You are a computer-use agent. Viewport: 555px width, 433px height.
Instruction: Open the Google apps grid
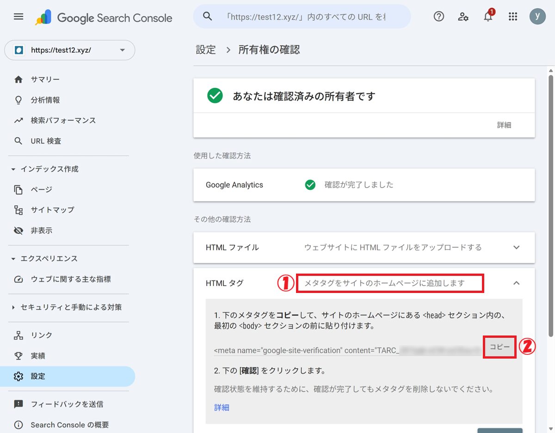point(512,17)
